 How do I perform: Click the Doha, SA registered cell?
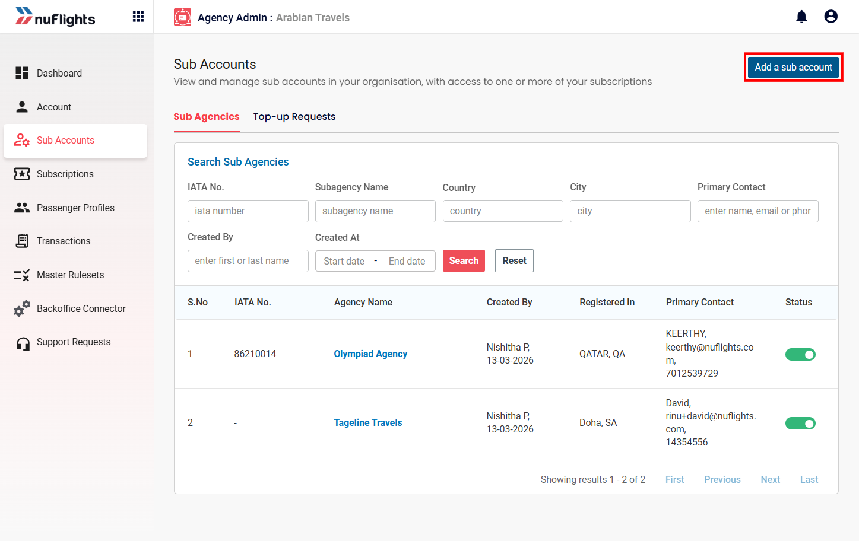tap(598, 422)
